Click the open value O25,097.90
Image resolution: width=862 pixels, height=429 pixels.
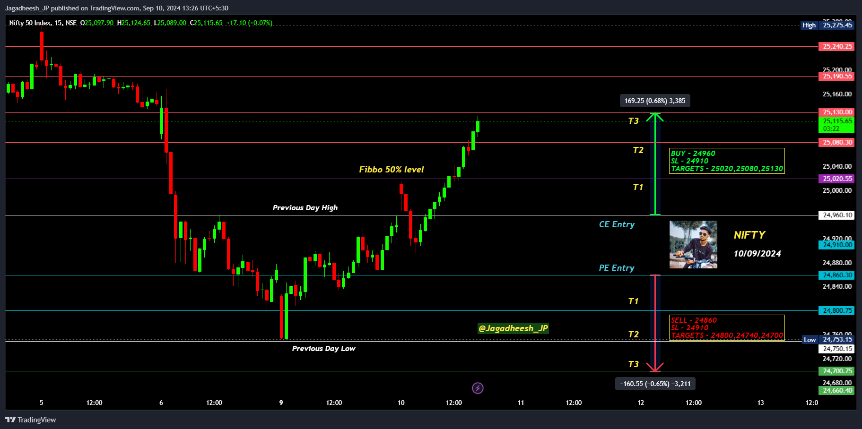tap(97, 23)
